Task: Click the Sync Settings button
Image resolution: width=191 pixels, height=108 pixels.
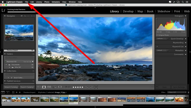Action: tap(179, 87)
